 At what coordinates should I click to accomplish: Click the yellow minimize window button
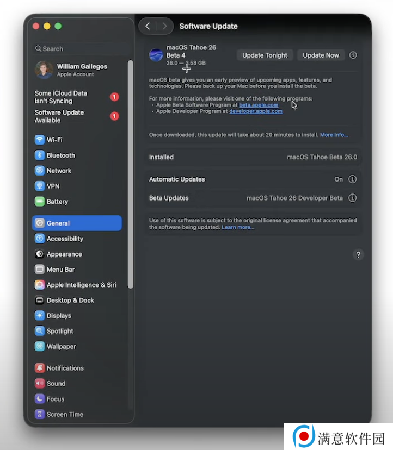pos(47,27)
